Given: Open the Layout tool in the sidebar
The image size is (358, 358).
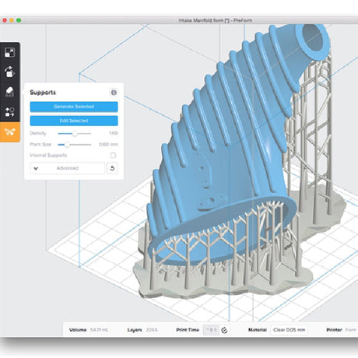Looking at the screenshot, I should (x=9, y=112).
